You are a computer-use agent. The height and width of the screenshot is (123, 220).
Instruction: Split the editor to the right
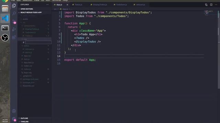pos(211,5)
